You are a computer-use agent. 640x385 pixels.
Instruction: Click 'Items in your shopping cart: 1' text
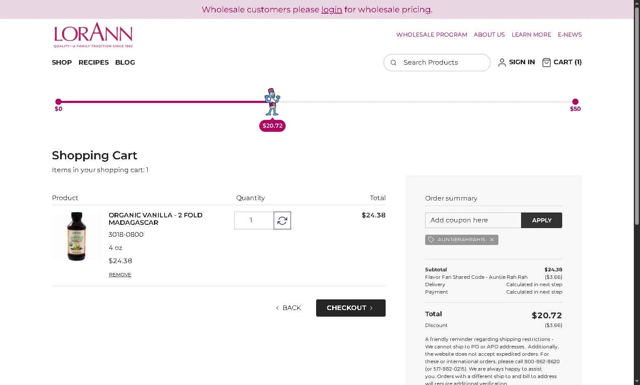coord(100,170)
